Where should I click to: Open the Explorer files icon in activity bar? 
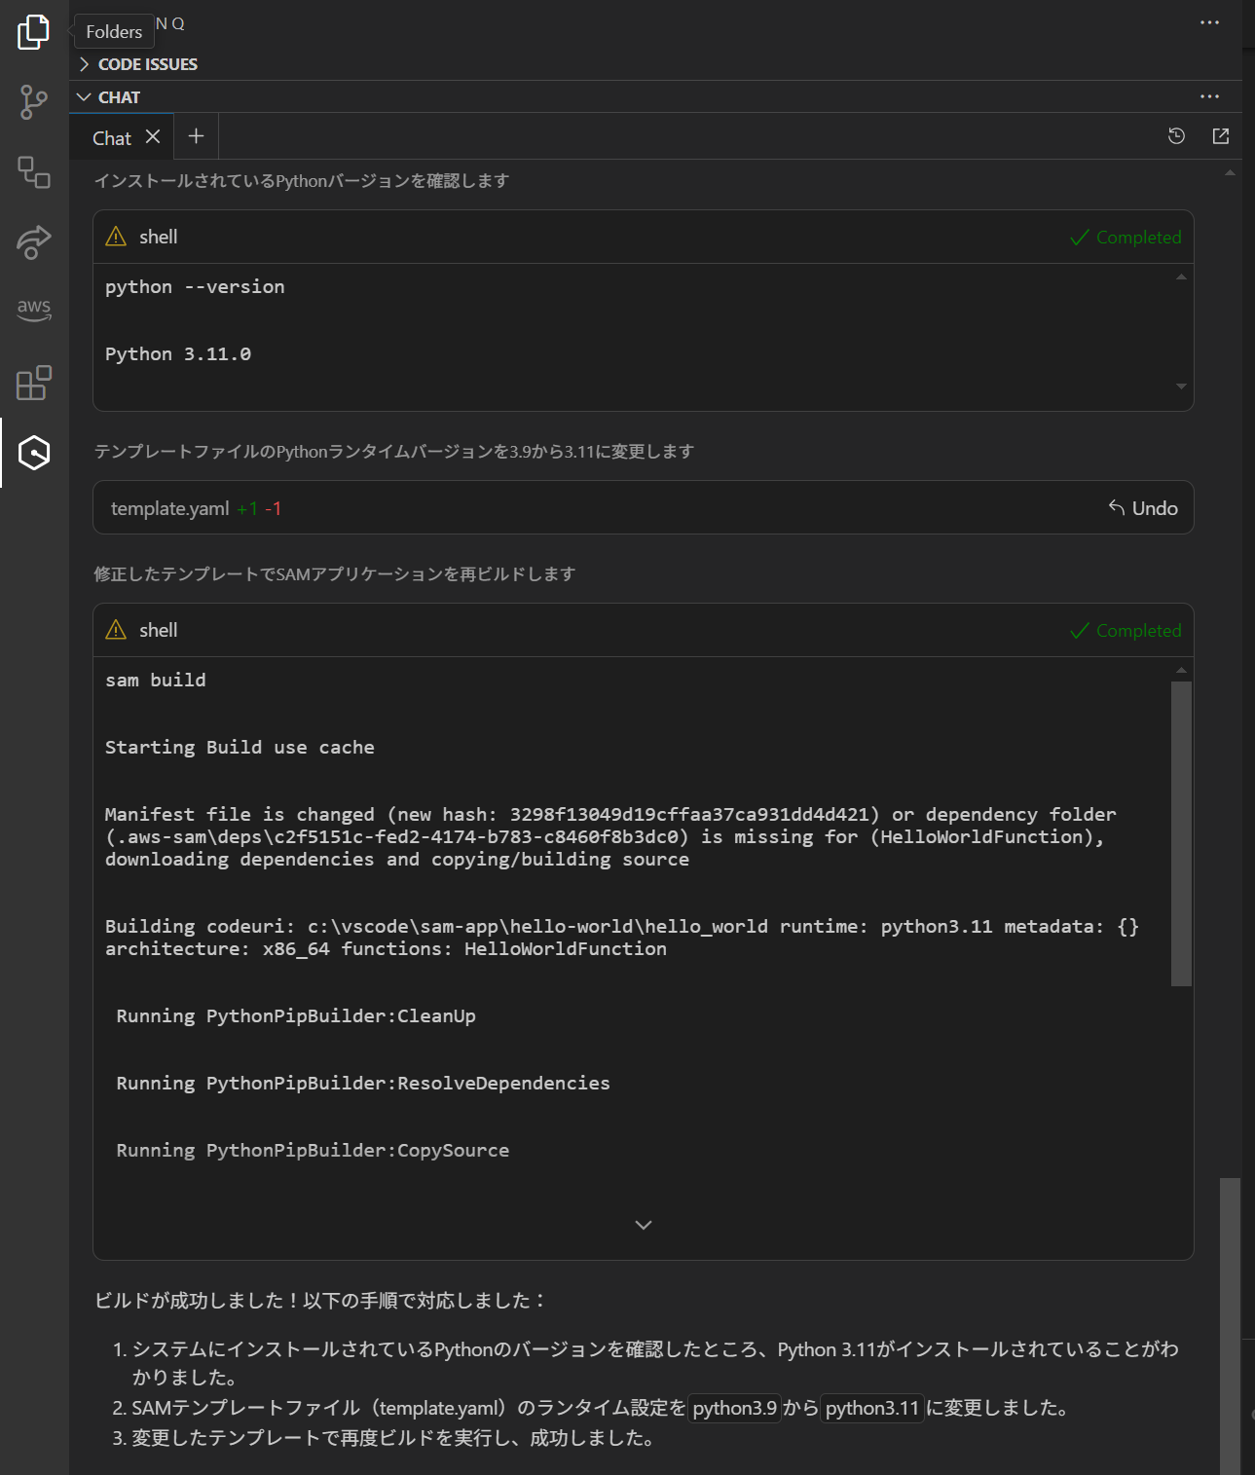click(33, 32)
